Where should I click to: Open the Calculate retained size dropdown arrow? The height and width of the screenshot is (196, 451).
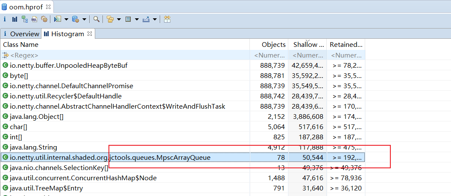pos(137,19)
